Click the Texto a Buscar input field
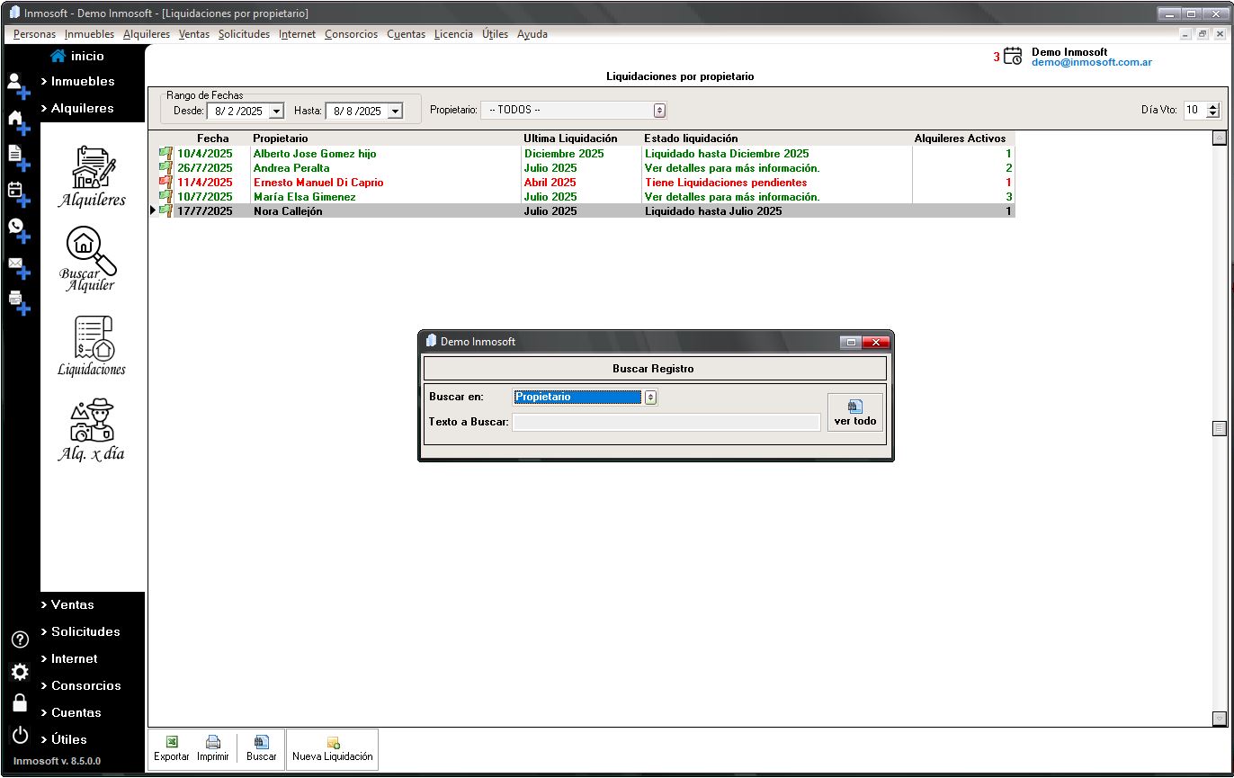This screenshot has width=1234, height=778. (666, 422)
